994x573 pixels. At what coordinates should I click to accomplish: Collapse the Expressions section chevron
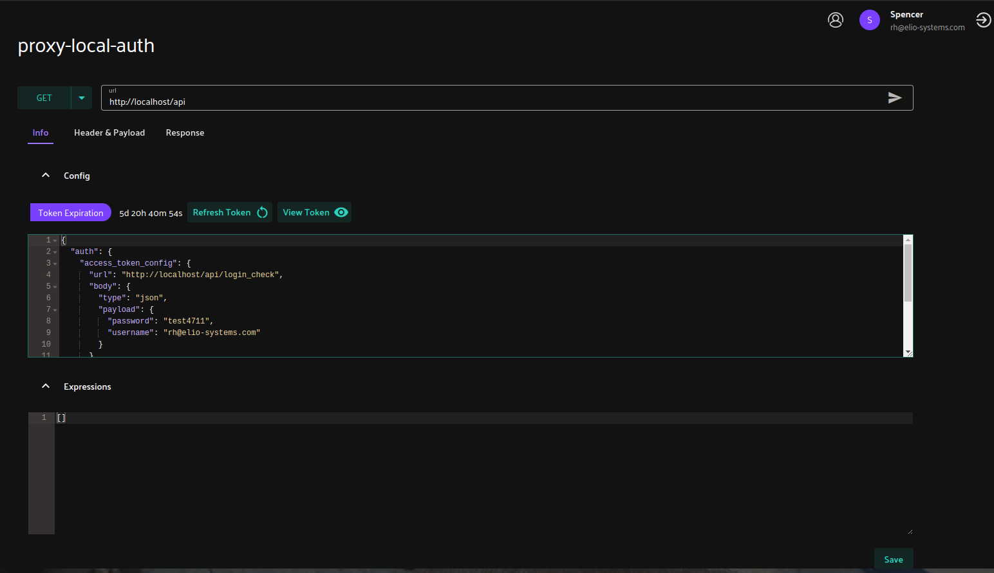[x=46, y=386]
